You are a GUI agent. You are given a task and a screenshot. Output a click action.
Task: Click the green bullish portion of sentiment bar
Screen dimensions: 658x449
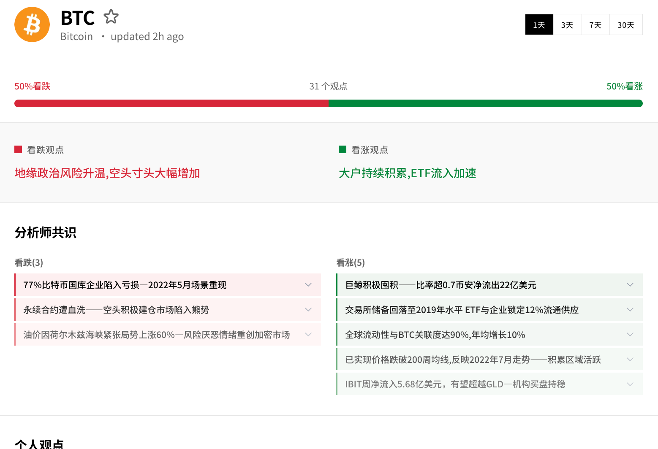click(x=485, y=103)
